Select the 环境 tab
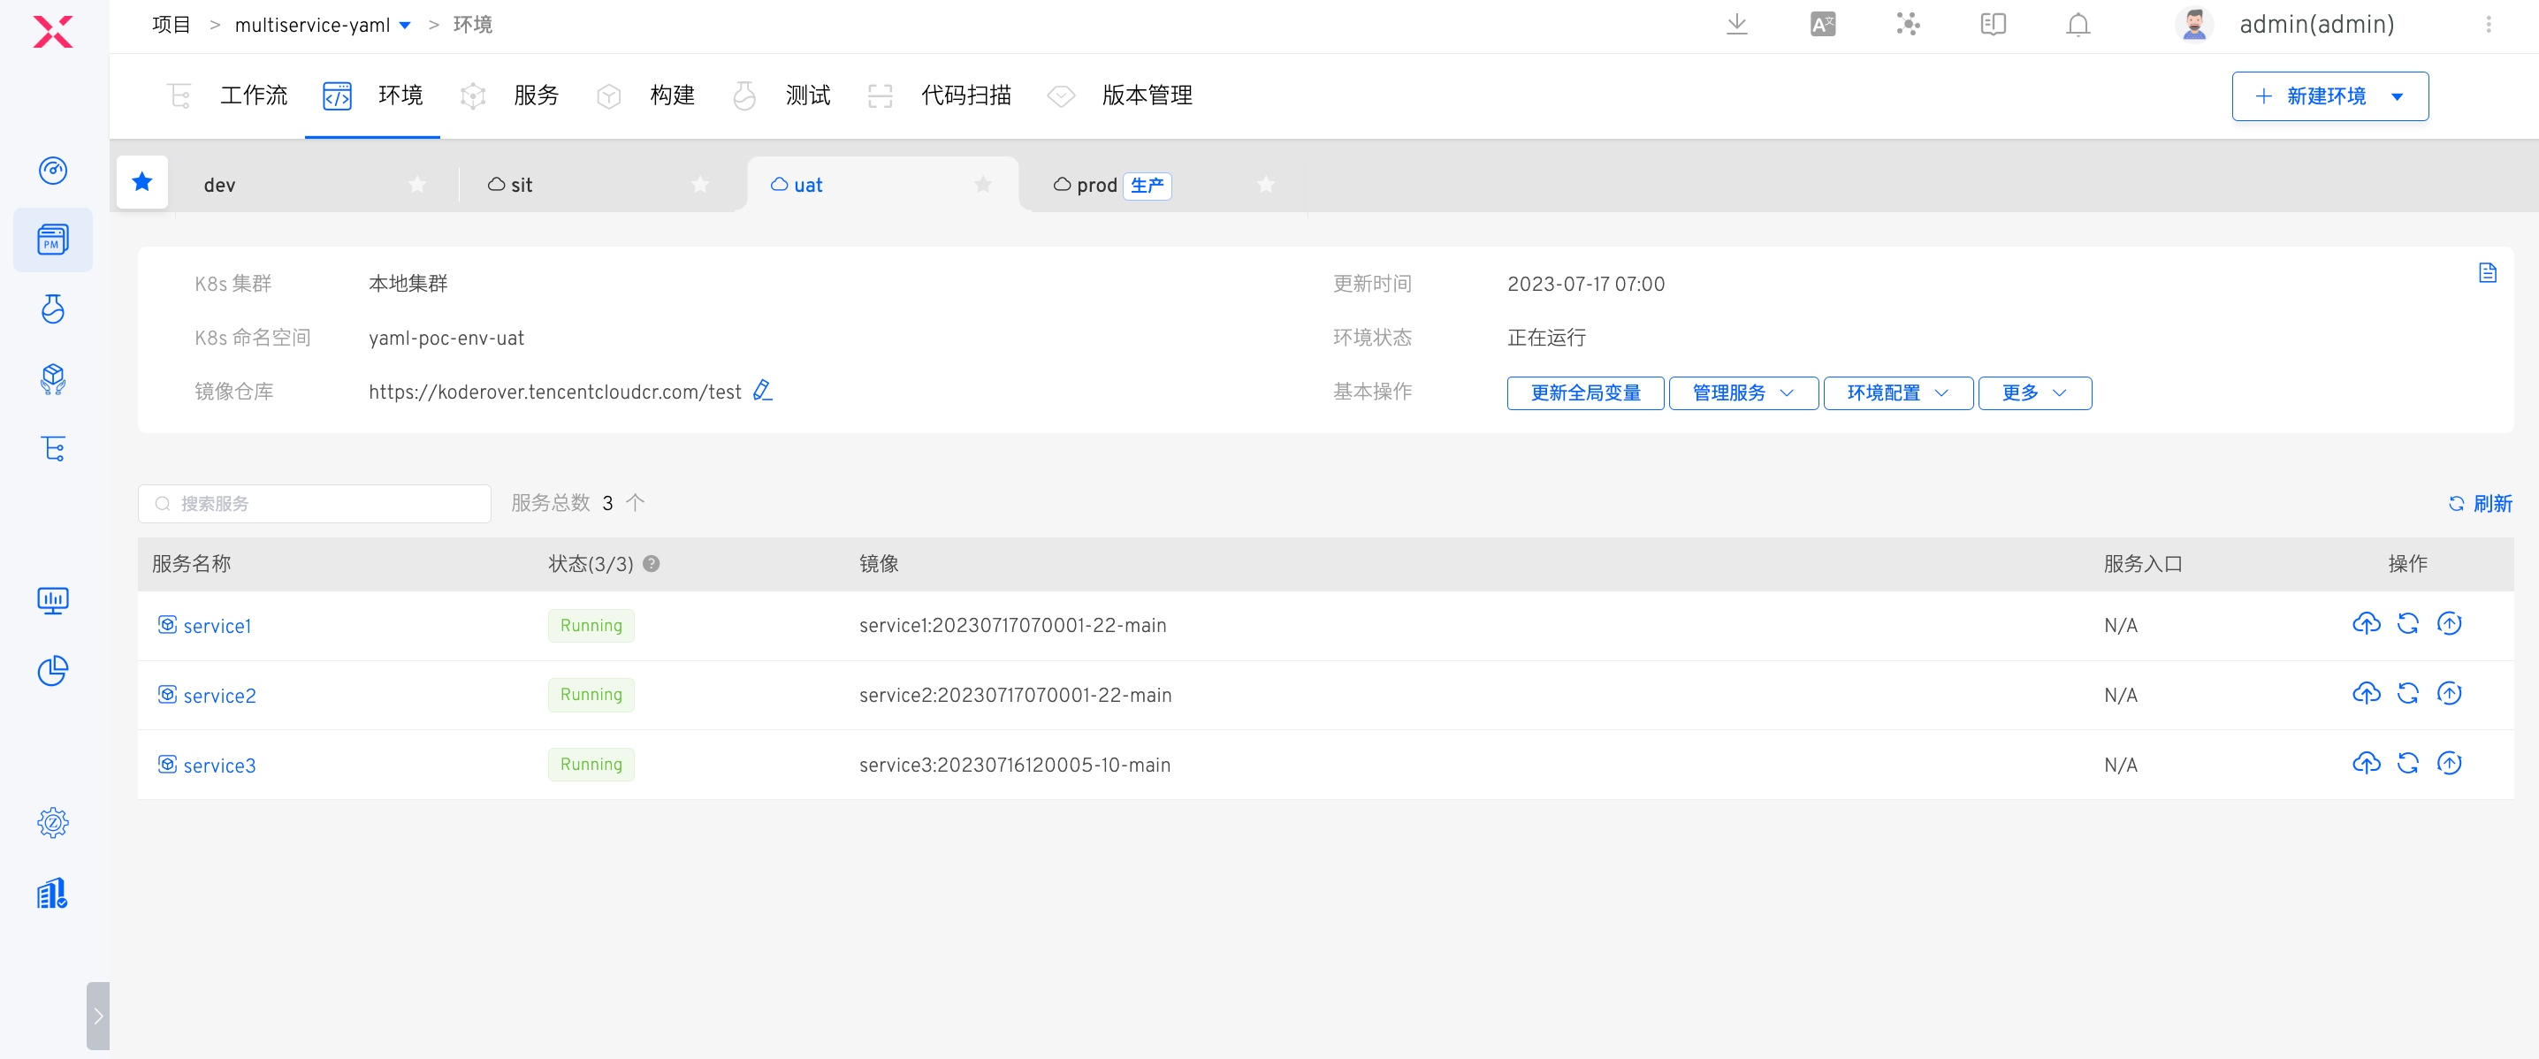 [x=372, y=95]
